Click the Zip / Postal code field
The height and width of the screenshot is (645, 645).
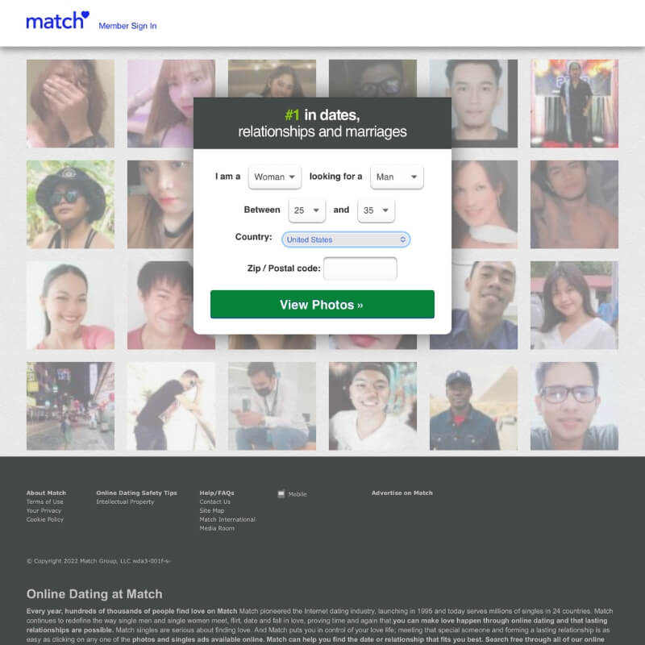click(360, 268)
